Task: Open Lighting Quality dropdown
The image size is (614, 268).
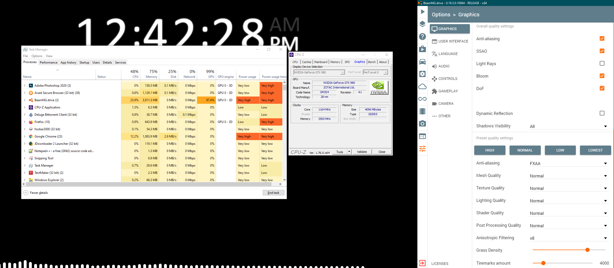Action: pyautogui.click(x=569, y=201)
